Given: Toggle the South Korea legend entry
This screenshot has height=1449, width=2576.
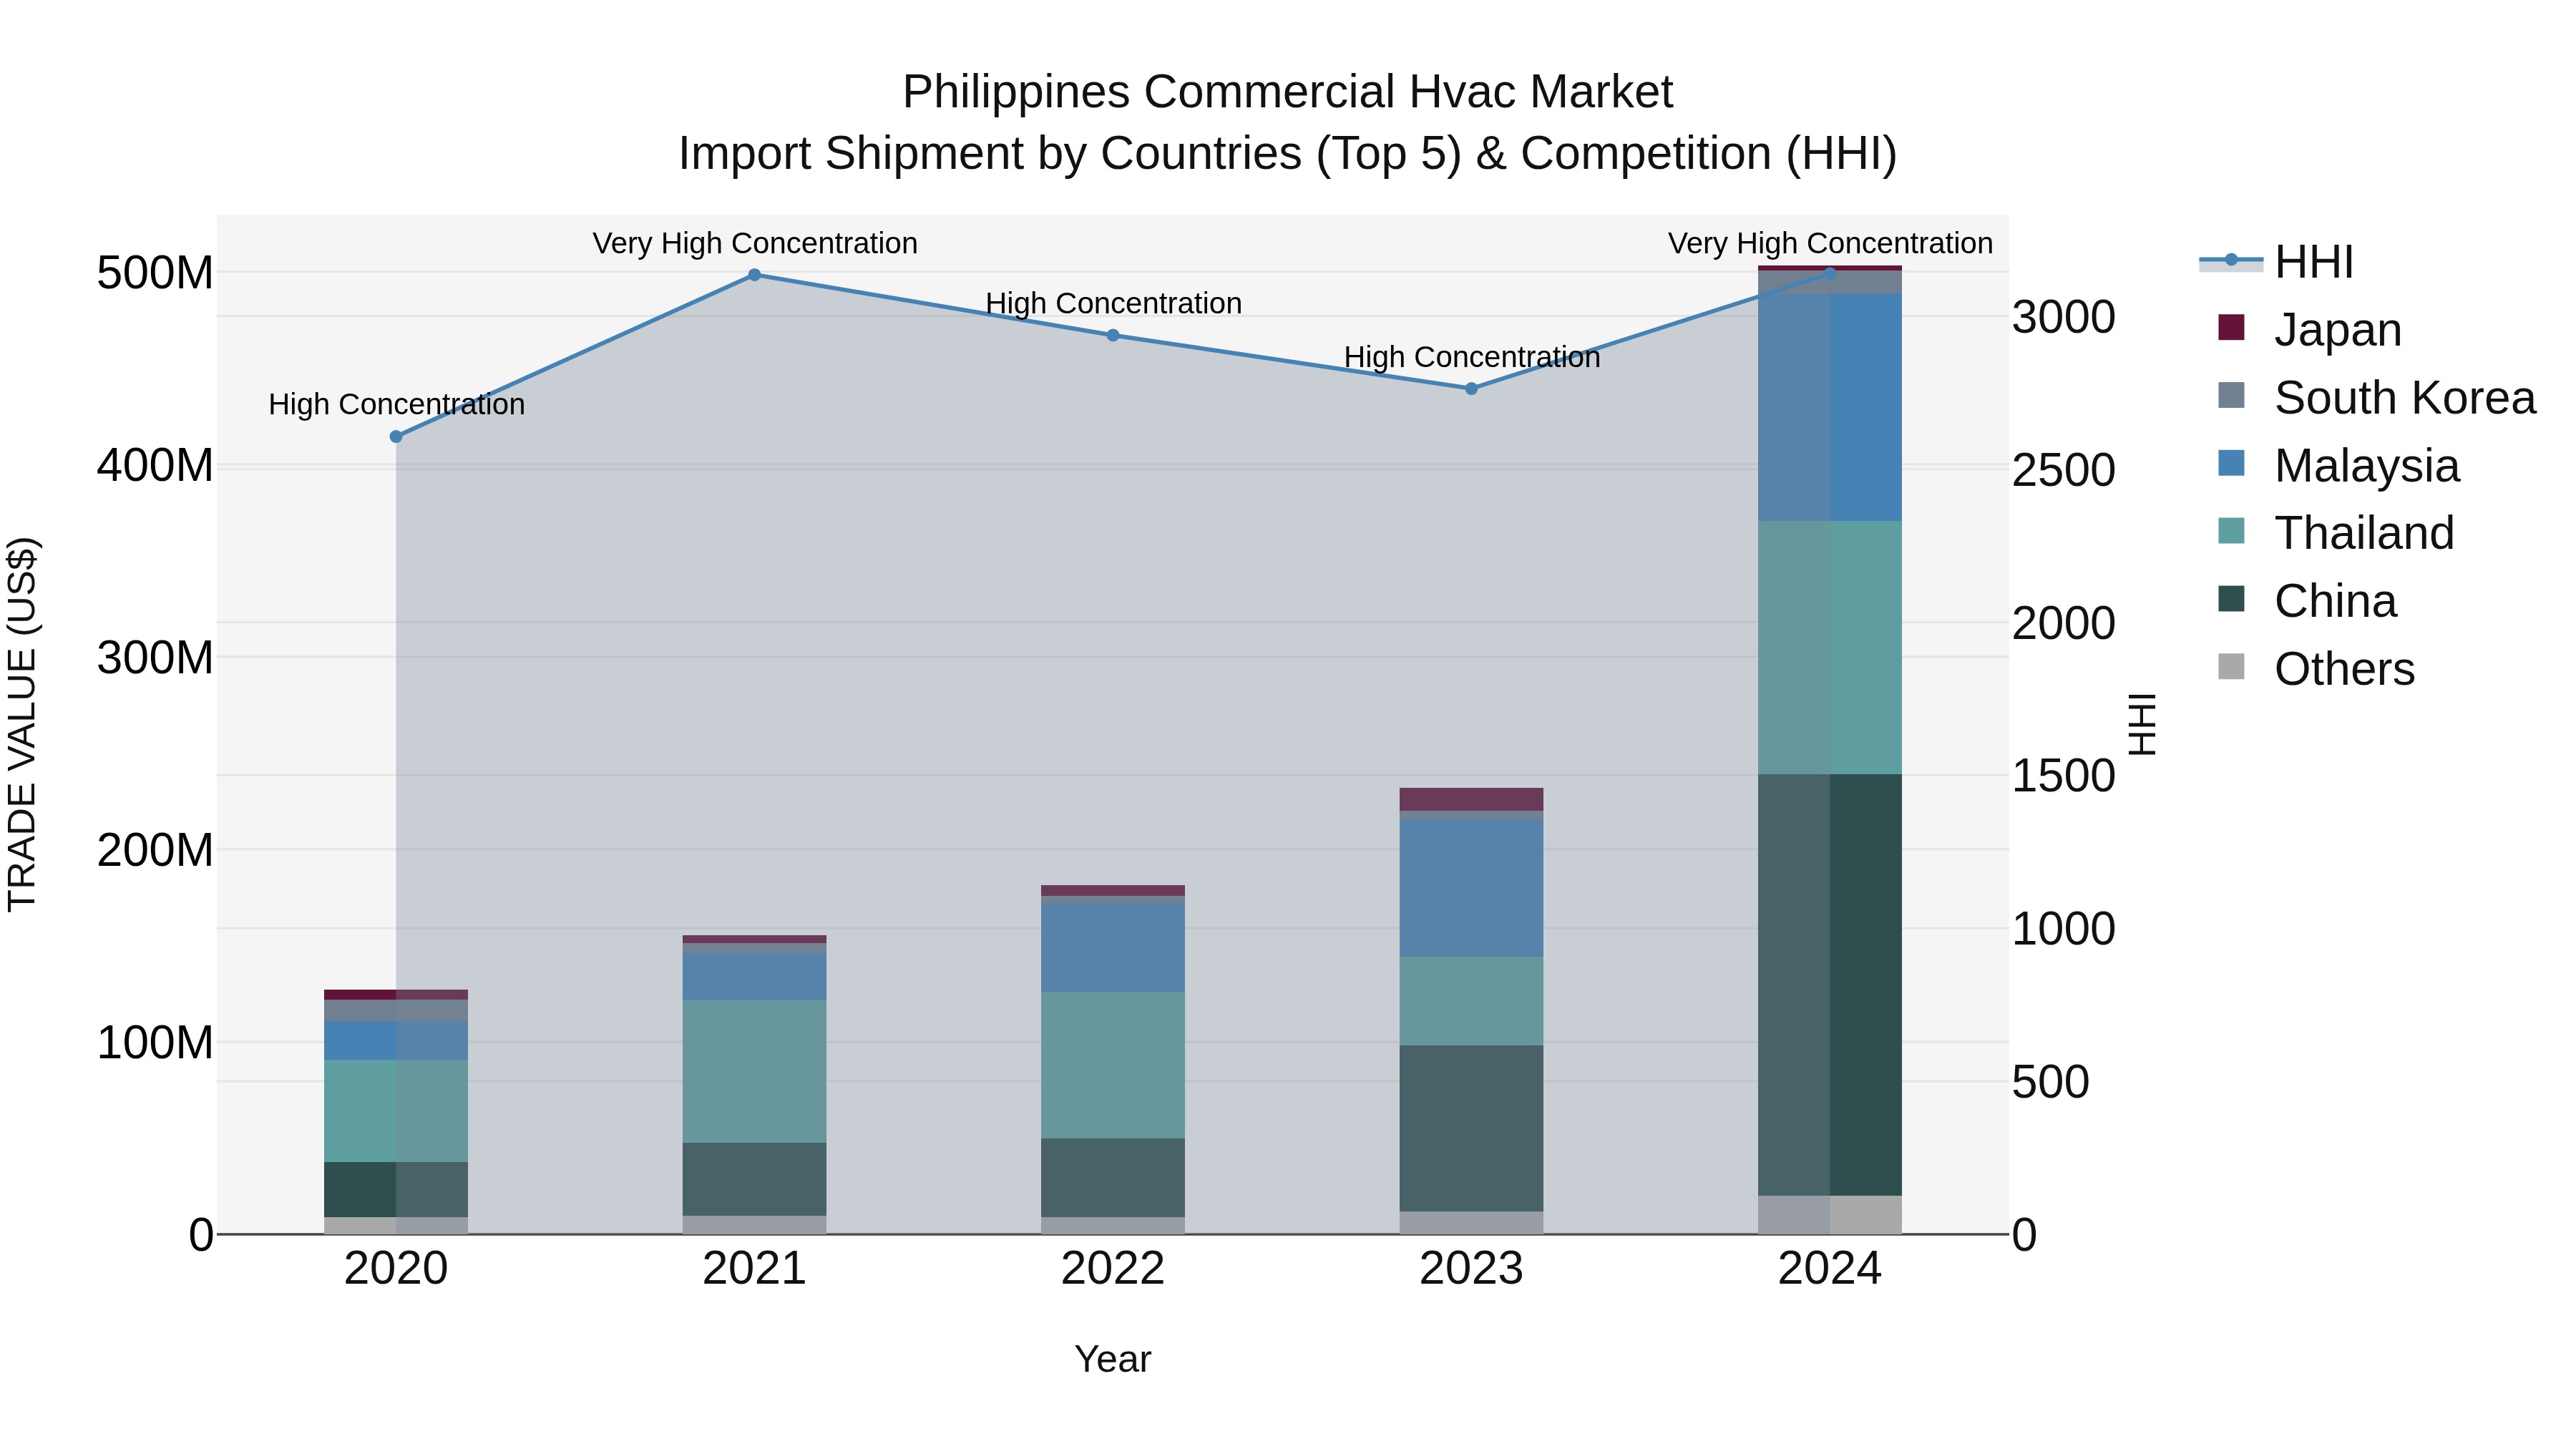Looking at the screenshot, I should click(2377, 397).
